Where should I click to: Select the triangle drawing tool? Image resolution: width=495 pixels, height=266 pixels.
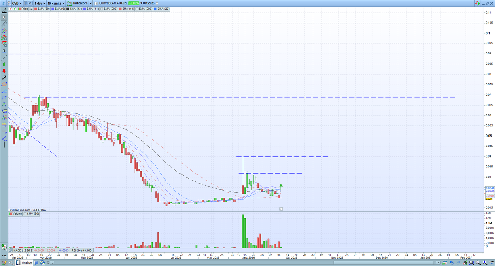(x=4, y=104)
